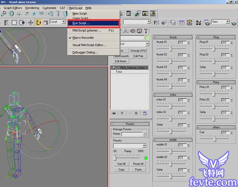This screenshot has width=238, height=187.
Task: Open the Motion command panel tab
Action: click(133, 31)
